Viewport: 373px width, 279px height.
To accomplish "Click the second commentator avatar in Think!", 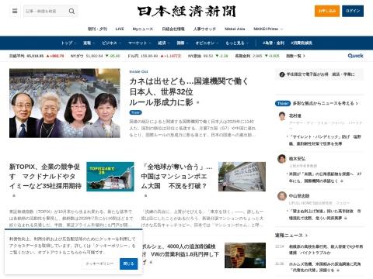I will tap(282, 159).
